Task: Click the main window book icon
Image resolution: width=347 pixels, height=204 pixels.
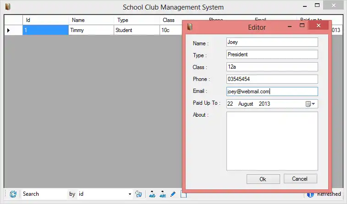Action: (x=8, y=7)
